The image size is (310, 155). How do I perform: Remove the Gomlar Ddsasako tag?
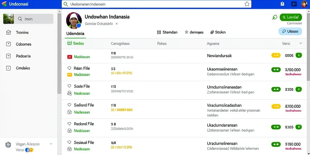(x=117, y=24)
